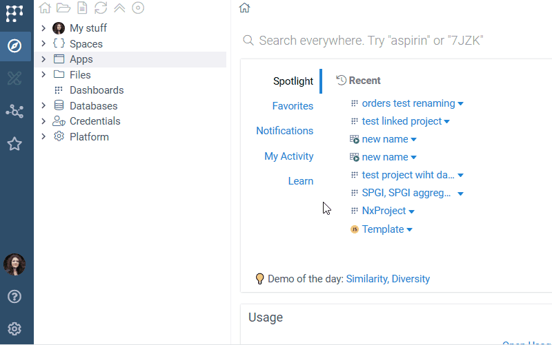Click the Help question mark icon
552x345 pixels.
[x=14, y=297]
